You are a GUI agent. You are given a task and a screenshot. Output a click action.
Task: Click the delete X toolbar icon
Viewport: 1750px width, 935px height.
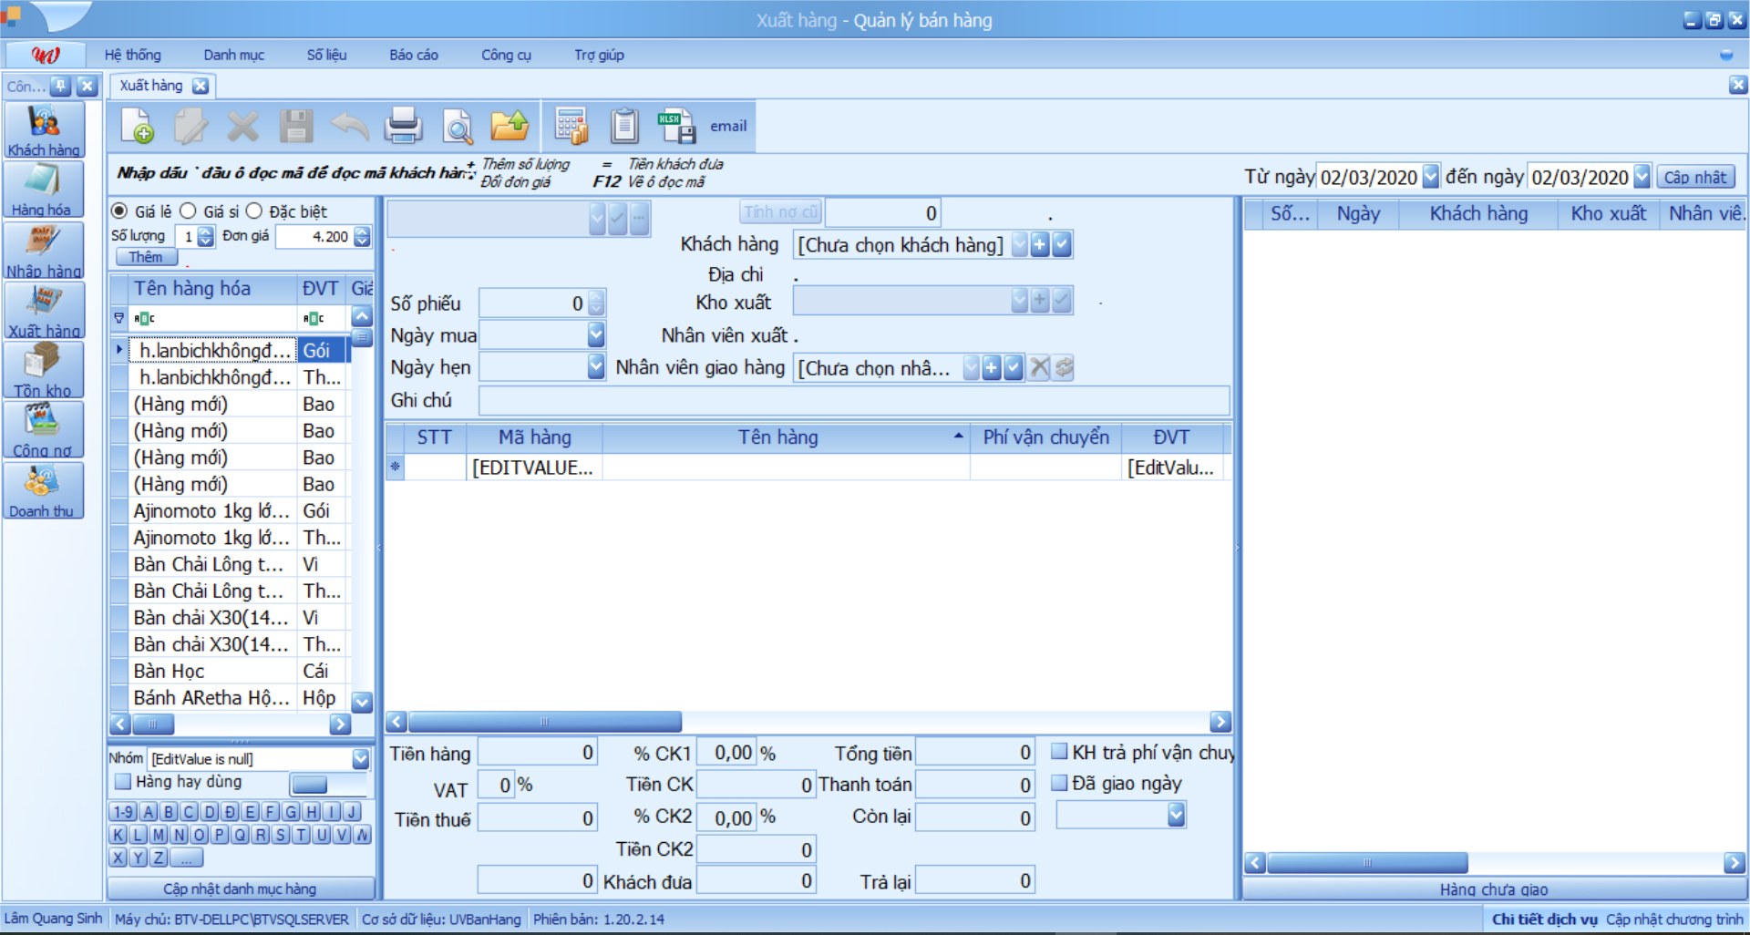(x=242, y=126)
